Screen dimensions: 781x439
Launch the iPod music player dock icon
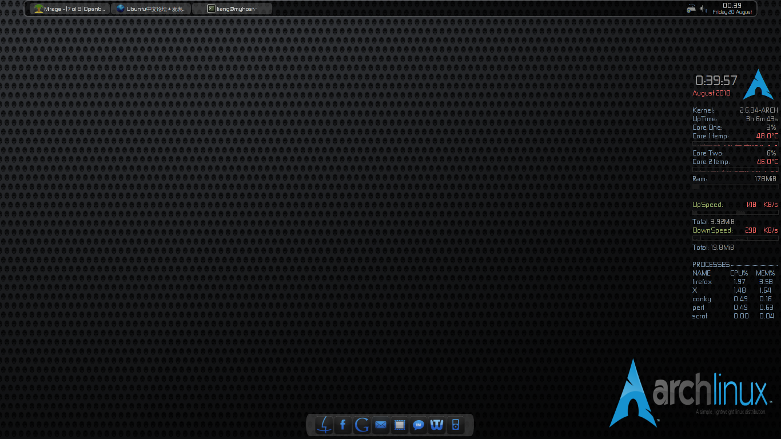[456, 425]
